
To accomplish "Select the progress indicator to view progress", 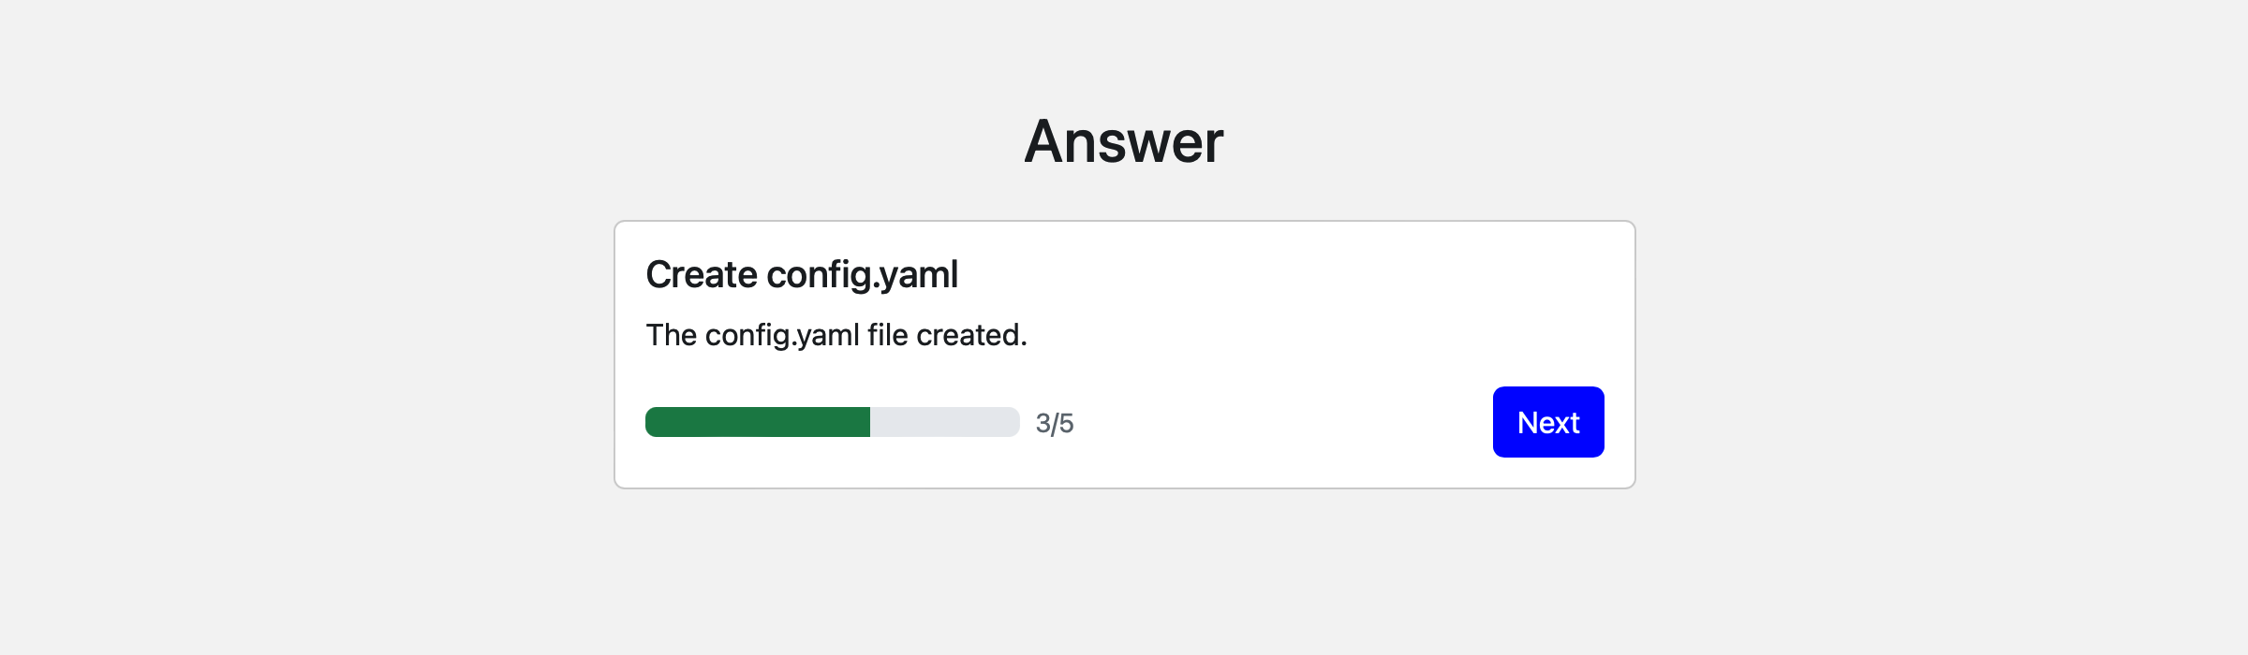I will (x=832, y=422).
